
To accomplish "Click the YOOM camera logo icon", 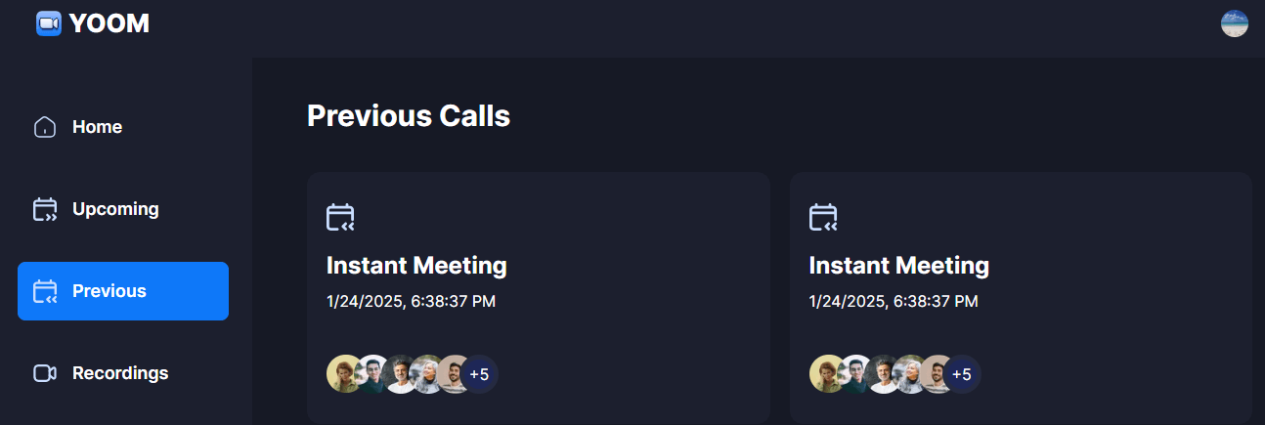I will click(x=49, y=23).
